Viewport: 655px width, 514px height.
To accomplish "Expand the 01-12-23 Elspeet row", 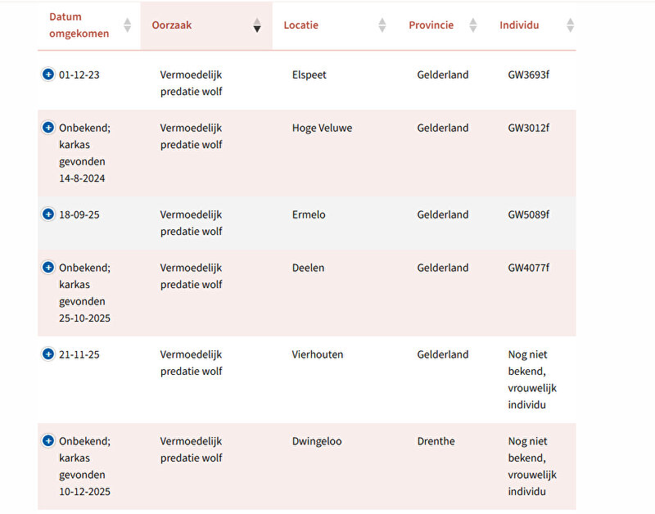I will pyautogui.click(x=48, y=74).
